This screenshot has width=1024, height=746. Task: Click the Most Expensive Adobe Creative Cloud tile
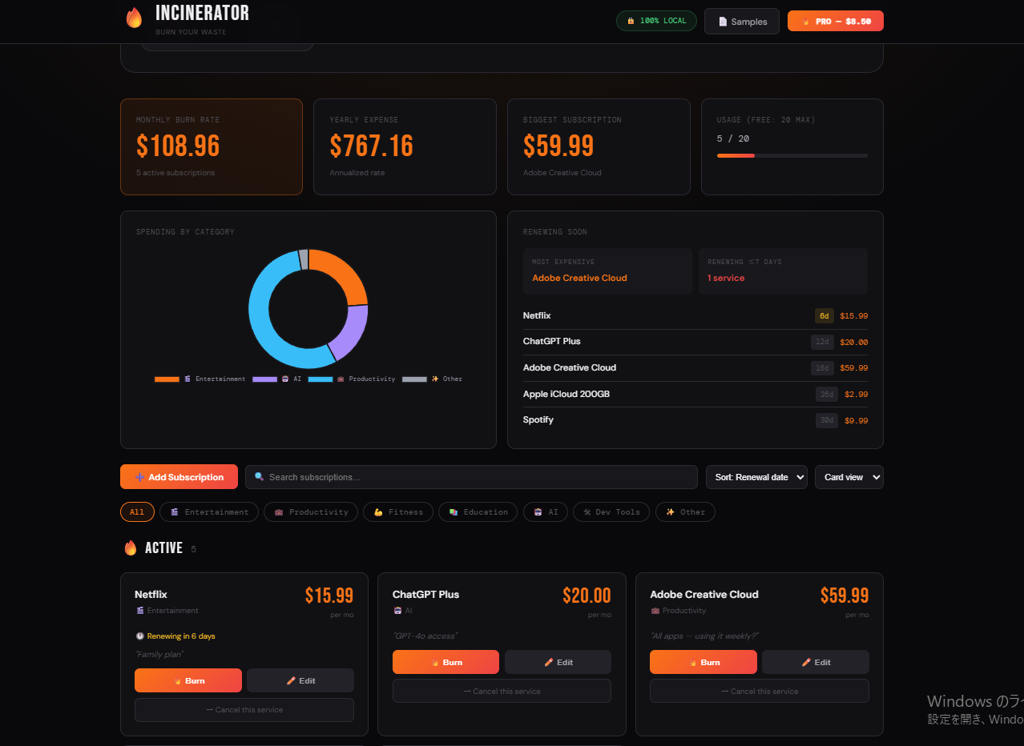(x=607, y=271)
